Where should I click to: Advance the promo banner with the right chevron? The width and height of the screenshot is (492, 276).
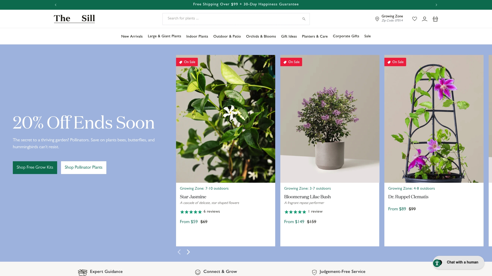[x=436, y=5]
